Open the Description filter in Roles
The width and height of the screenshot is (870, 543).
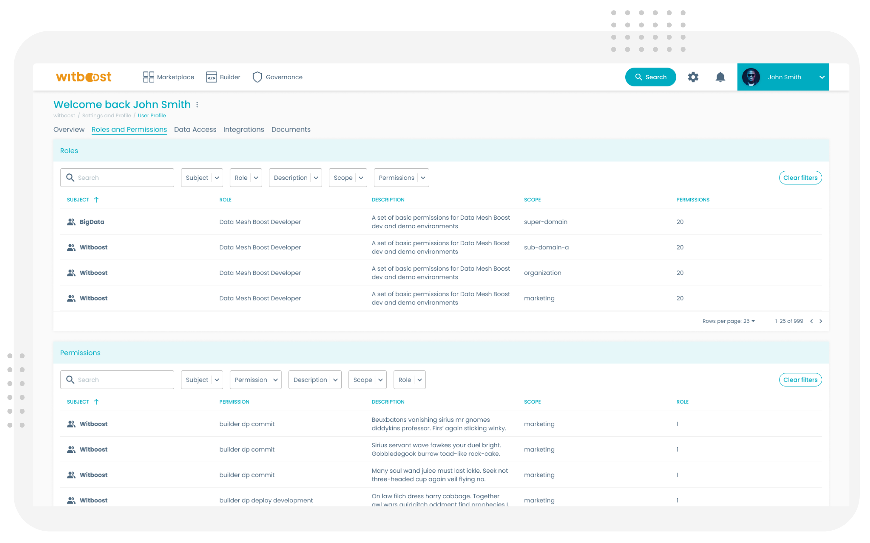coord(295,177)
